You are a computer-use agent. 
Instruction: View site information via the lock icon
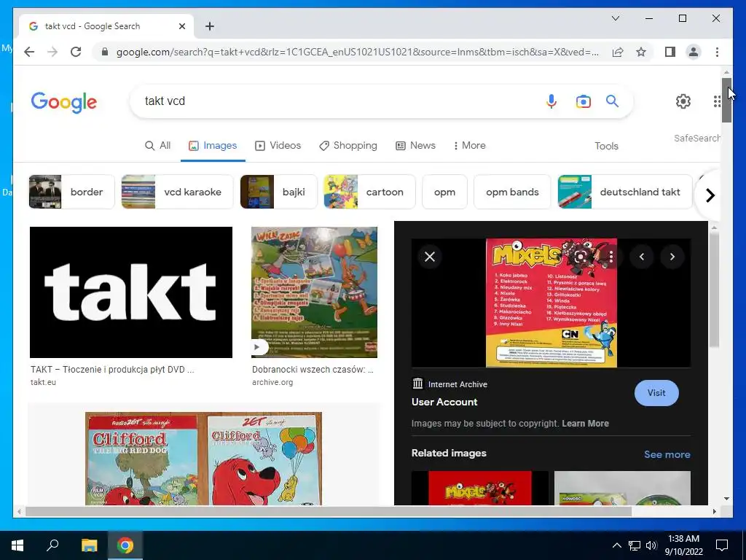click(105, 52)
